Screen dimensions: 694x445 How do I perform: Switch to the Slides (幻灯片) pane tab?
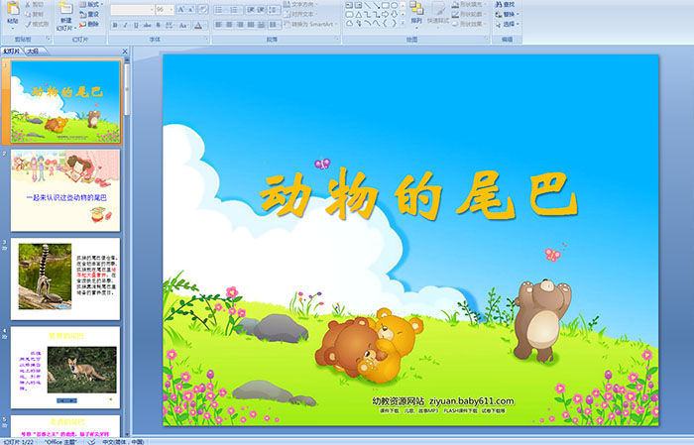[x=12, y=52]
